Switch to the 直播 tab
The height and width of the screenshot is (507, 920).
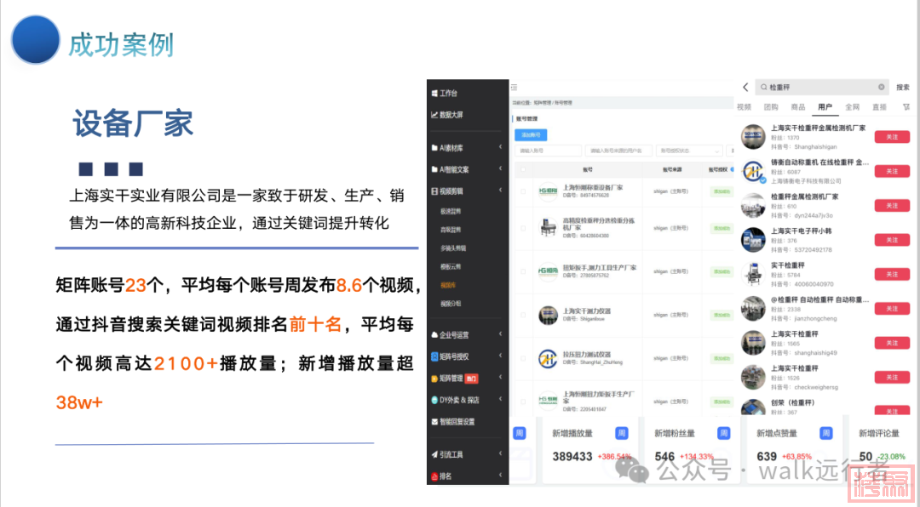point(879,106)
